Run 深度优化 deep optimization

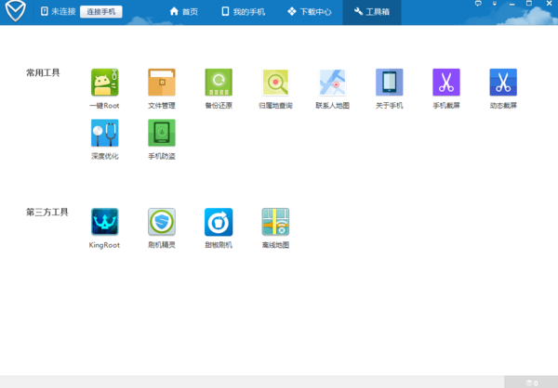coord(104,134)
